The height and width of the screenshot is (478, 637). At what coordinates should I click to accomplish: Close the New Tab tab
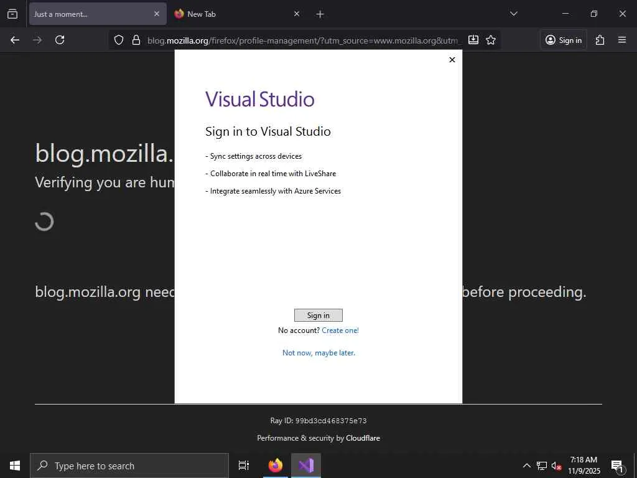297,14
